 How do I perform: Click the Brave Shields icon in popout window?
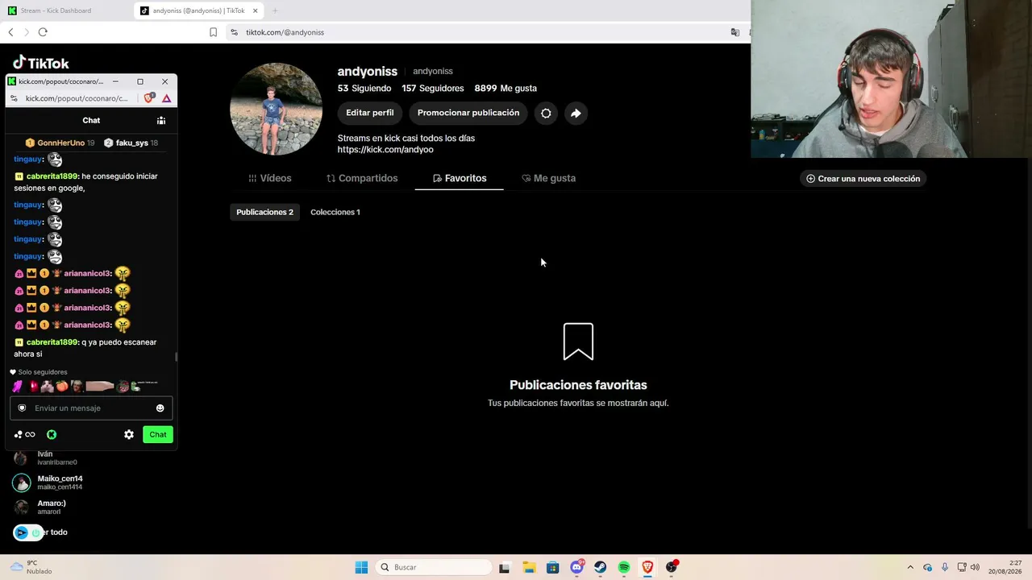[149, 98]
